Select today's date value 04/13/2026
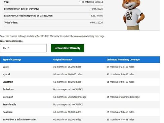Image resolution: width=164 pixels, height=123 pixels. point(96,23)
